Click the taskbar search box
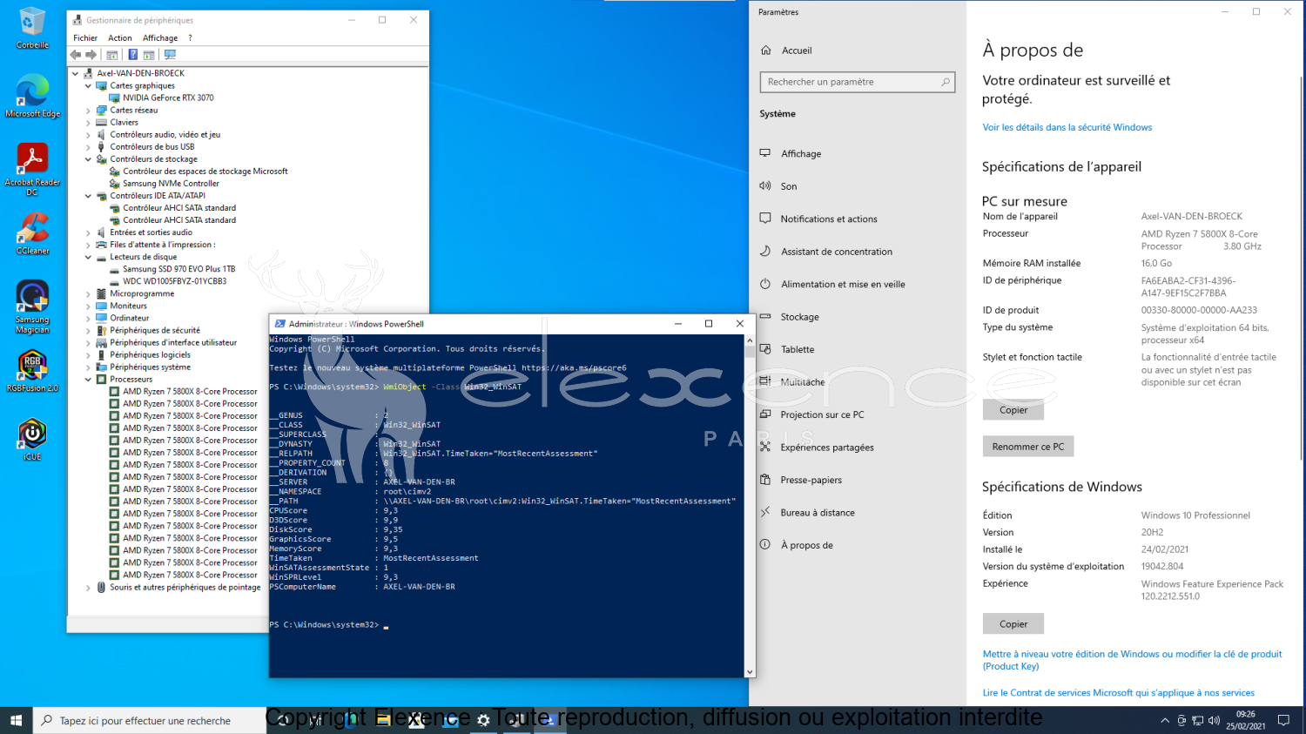This screenshot has width=1306, height=734. pyautogui.click(x=149, y=720)
